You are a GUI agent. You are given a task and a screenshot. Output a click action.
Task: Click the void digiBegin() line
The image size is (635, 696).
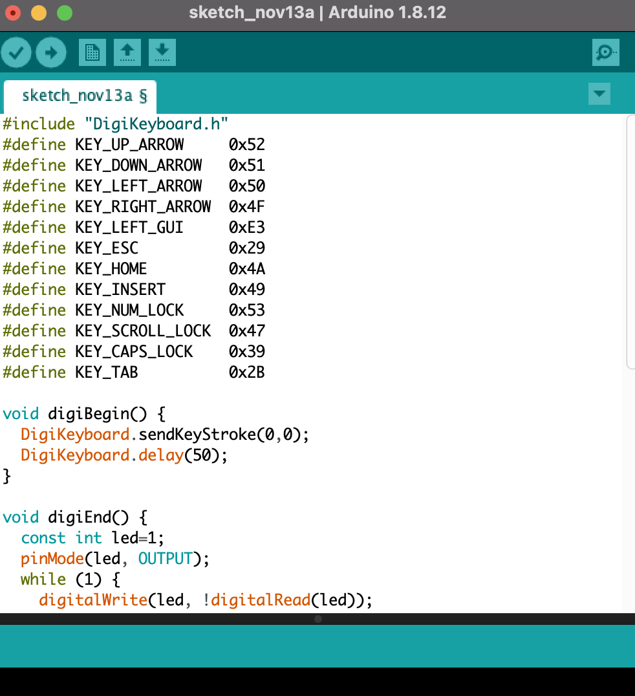[84, 414]
